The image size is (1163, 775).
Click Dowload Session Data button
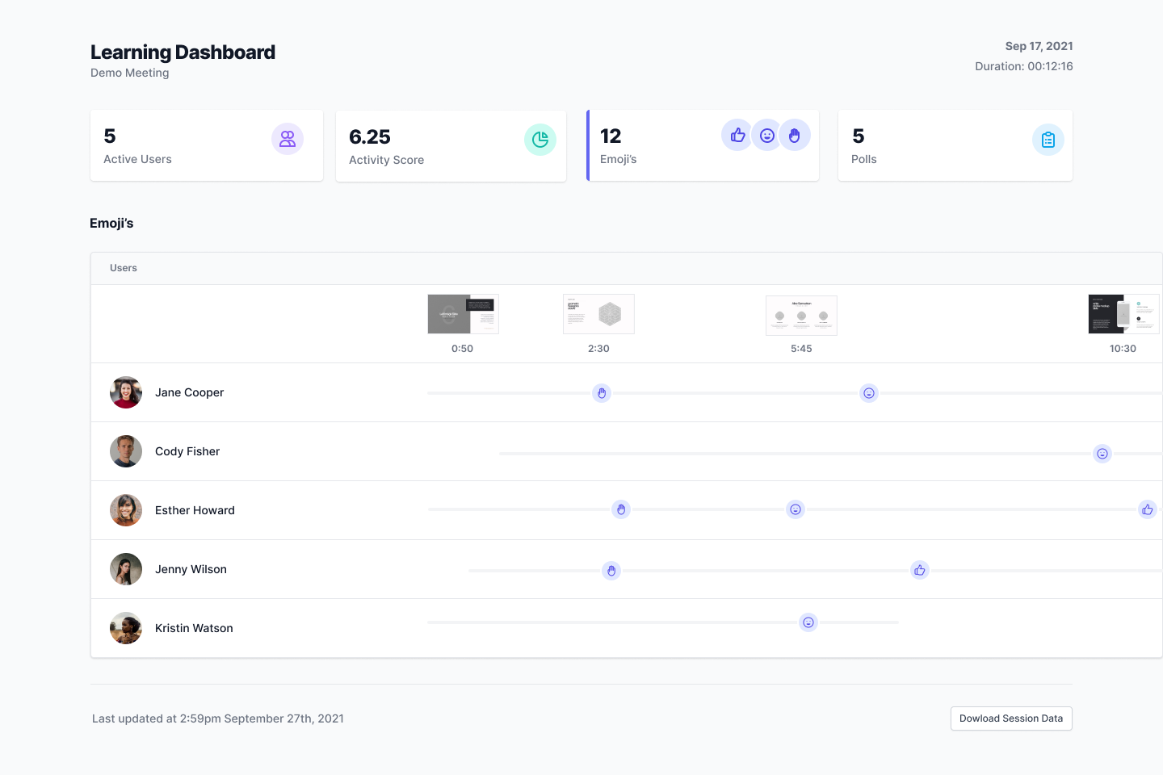(x=1011, y=718)
